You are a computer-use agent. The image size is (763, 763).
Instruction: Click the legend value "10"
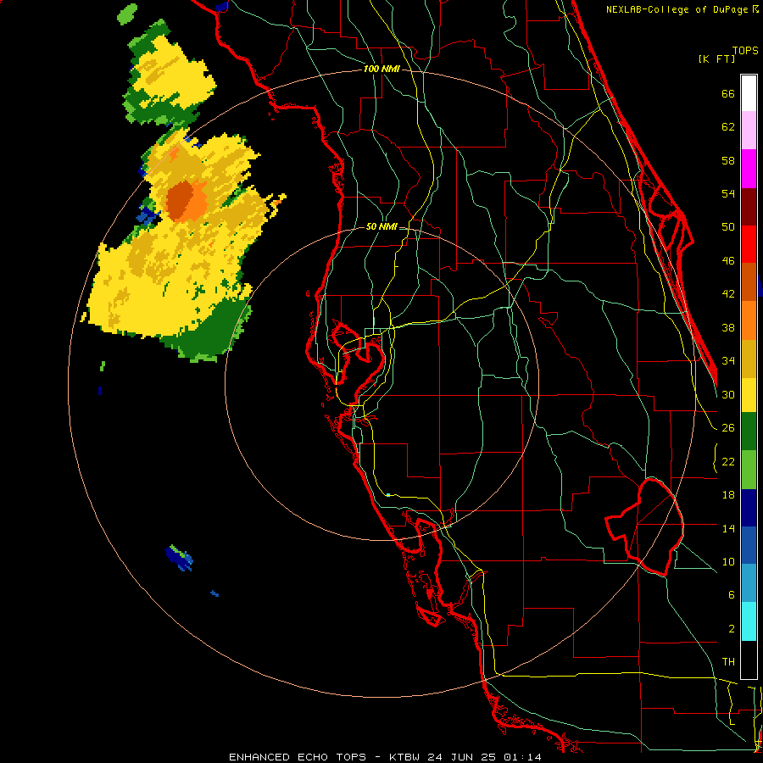tap(728, 561)
